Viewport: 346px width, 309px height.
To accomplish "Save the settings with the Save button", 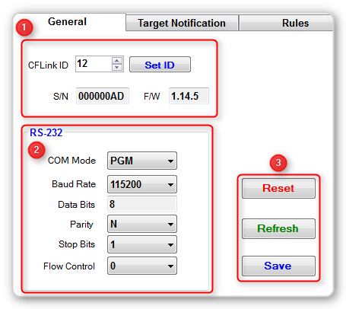I will tap(278, 266).
